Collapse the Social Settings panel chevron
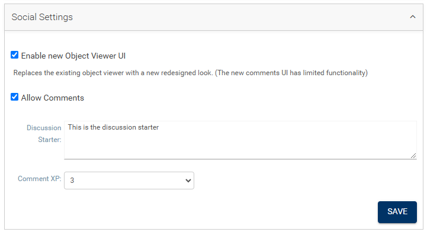Screen dimensions: 427x232 pyautogui.click(x=413, y=17)
